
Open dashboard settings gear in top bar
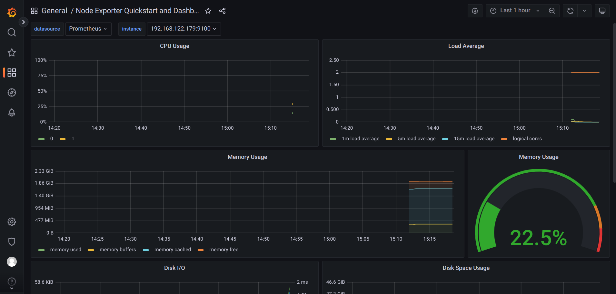(x=475, y=11)
